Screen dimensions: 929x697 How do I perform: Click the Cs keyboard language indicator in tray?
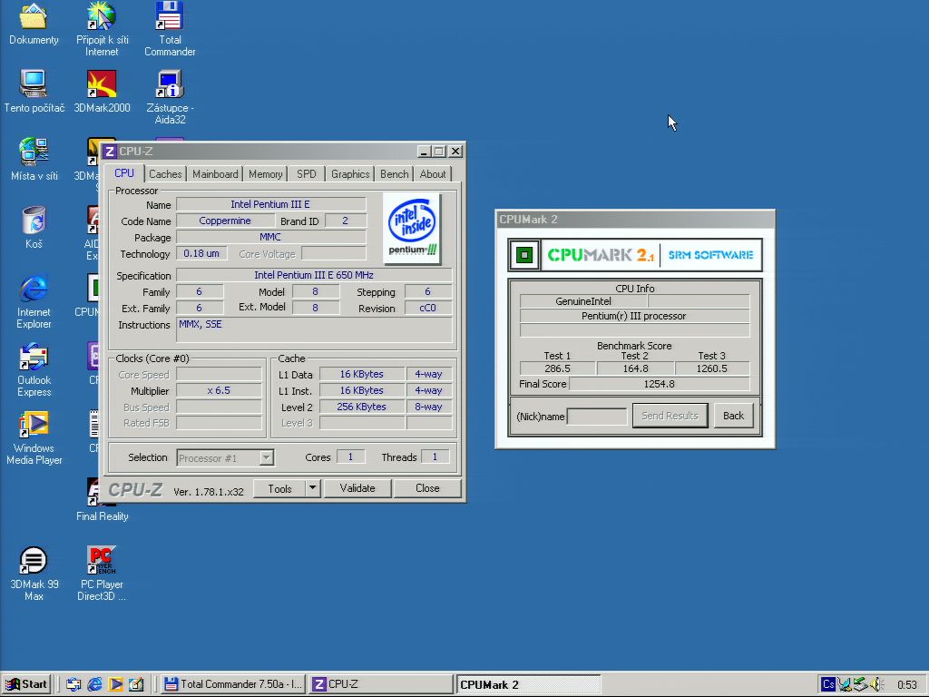[x=828, y=684]
